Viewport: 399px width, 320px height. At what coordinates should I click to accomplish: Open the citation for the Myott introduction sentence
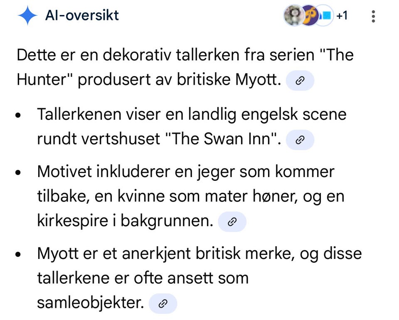pos(300,81)
